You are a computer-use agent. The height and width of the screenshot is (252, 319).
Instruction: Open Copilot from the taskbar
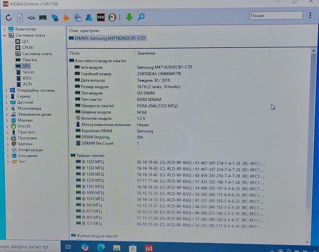(85, 247)
